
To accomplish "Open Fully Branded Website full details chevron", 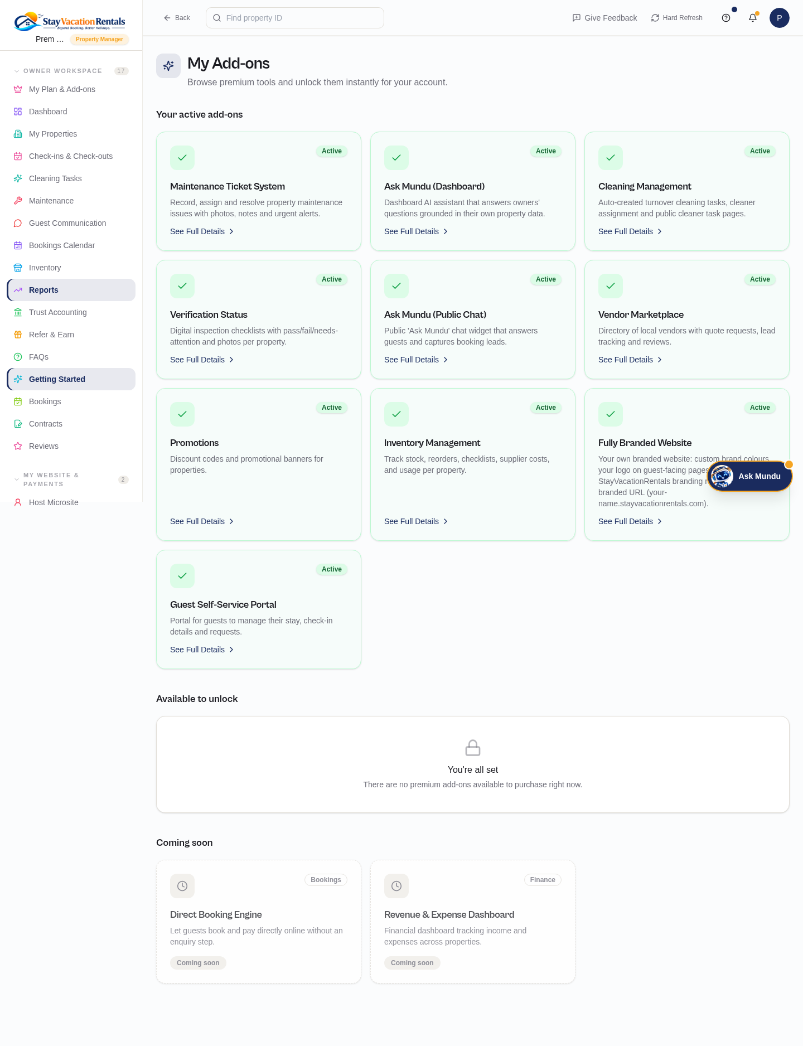I will tap(660, 521).
